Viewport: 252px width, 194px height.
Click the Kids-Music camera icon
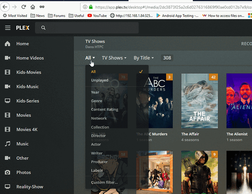click(7, 87)
